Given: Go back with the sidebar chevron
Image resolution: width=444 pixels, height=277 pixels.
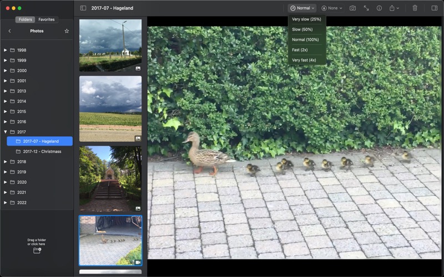Looking at the screenshot, I should (x=9, y=31).
